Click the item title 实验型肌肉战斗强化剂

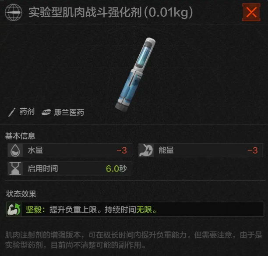(85, 12)
